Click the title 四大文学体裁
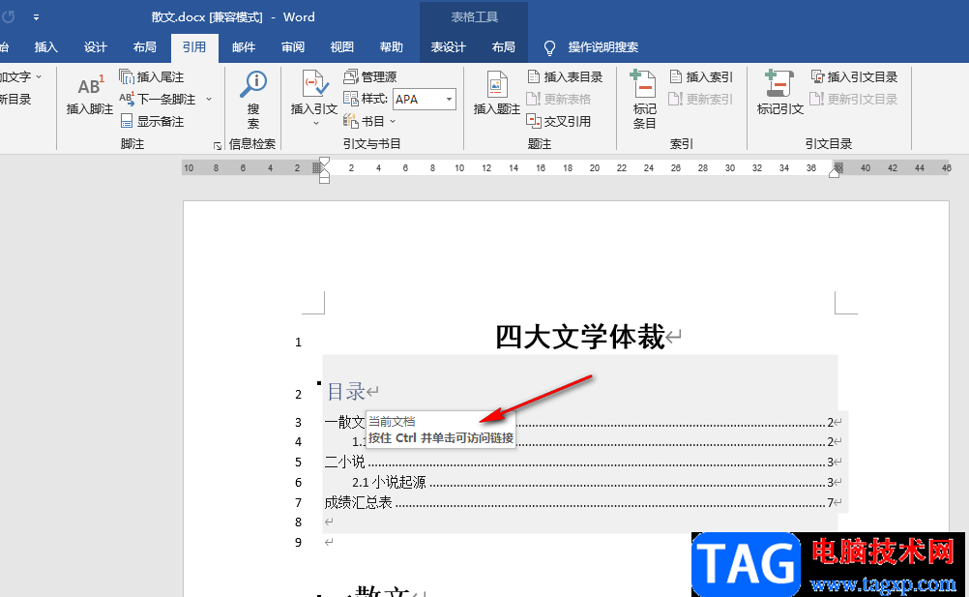The height and width of the screenshot is (597, 969). (x=579, y=338)
